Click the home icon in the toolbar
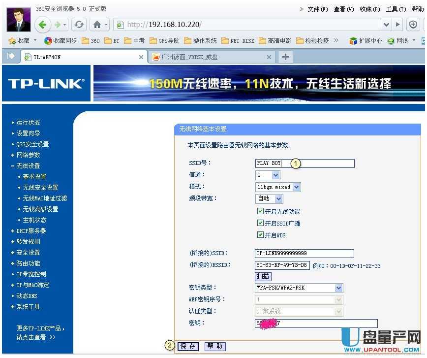 97,24
